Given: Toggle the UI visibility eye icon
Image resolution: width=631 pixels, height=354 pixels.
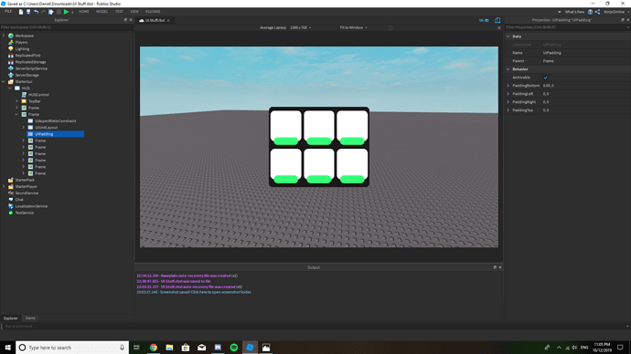Looking at the screenshot, I should [484, 20].
